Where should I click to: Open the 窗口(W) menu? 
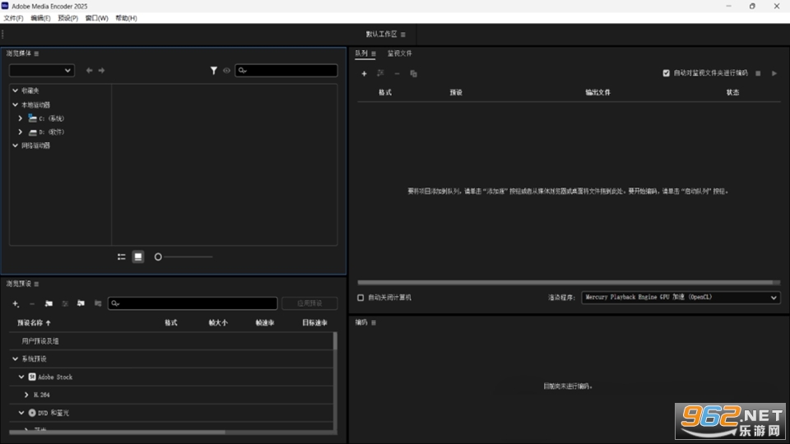[x=97, y=18]
